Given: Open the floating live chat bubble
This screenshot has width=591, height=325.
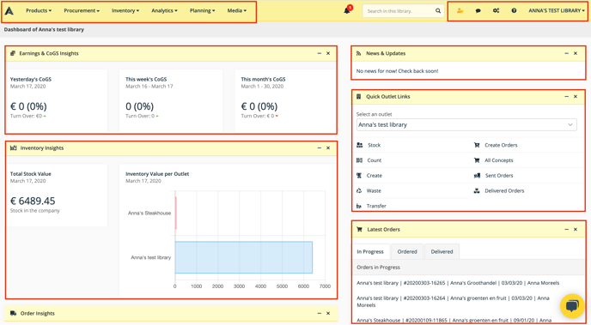Looking at the screenshot, I should 572,306.
